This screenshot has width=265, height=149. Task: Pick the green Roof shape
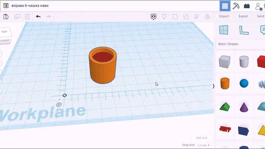click(224, 107)
